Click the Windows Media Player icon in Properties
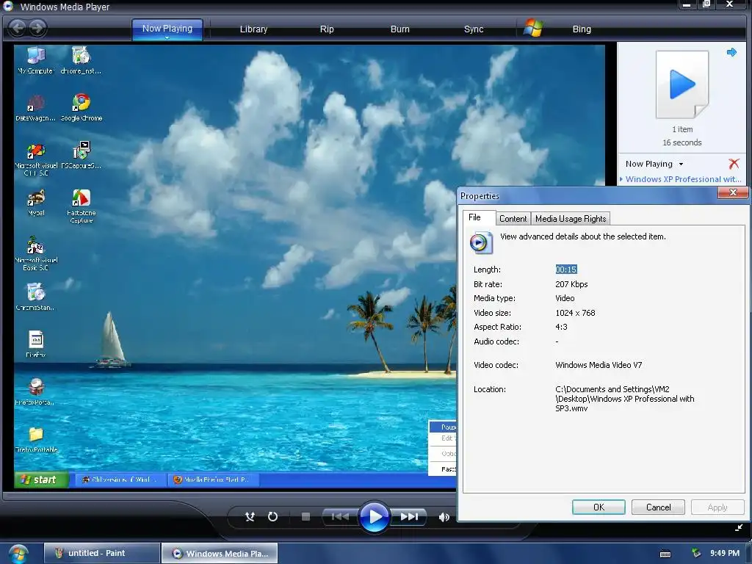The width and height of the screenshot is (752, 564). 481,242
